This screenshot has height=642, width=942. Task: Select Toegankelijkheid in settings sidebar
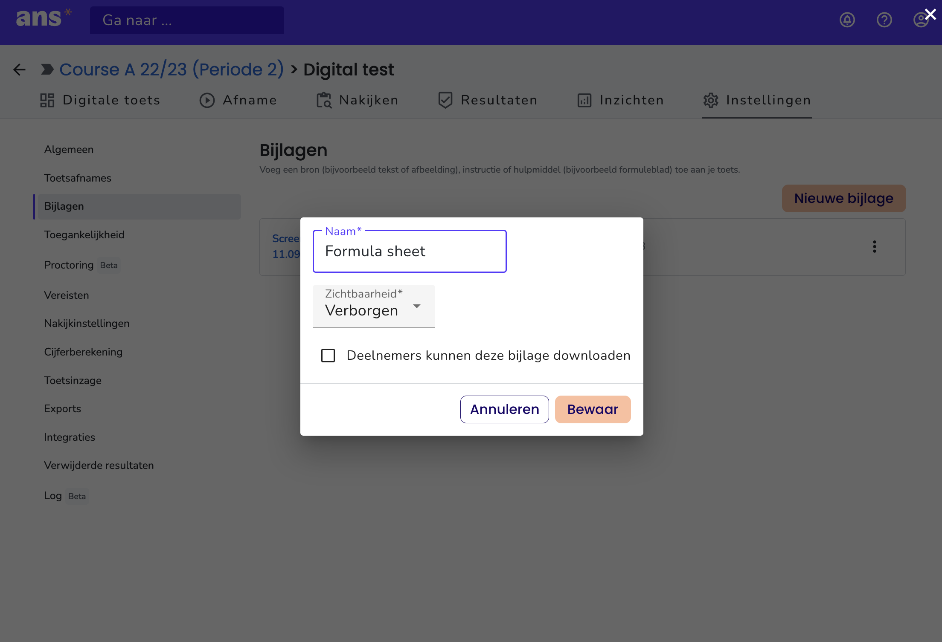[x=84, y=235]
